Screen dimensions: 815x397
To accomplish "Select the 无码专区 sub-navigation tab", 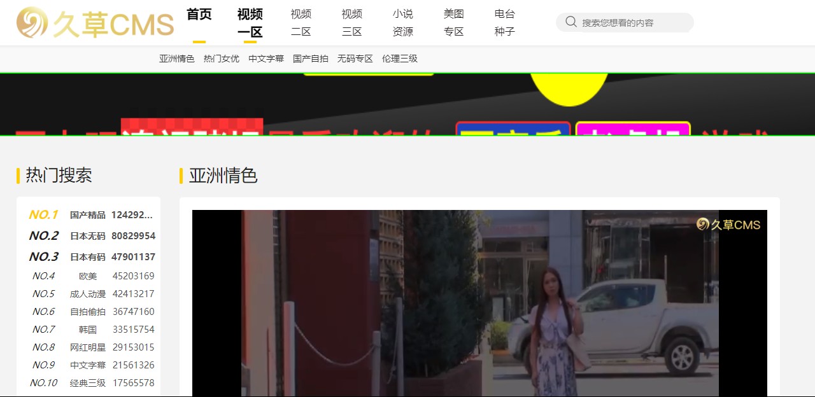I will pyautogui.click(x=354, y=58).
